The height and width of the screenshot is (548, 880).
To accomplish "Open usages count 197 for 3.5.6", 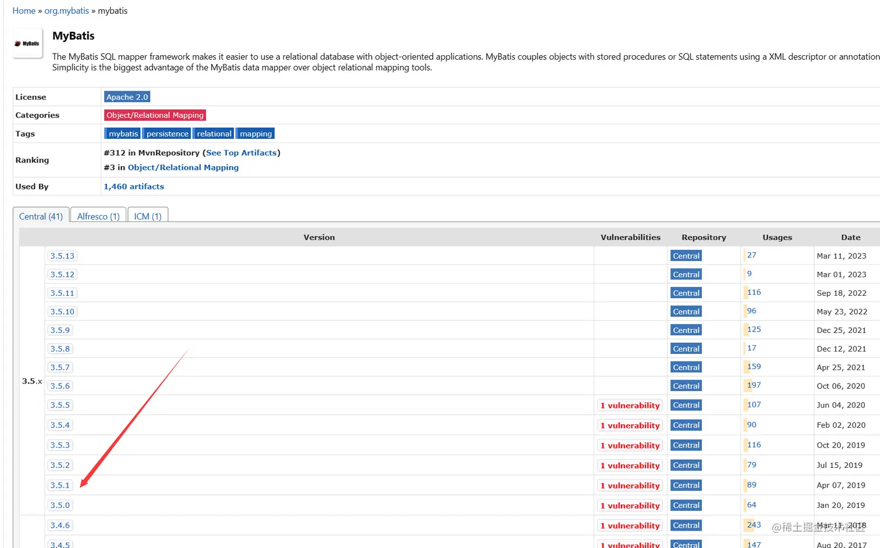I will 754,385.
